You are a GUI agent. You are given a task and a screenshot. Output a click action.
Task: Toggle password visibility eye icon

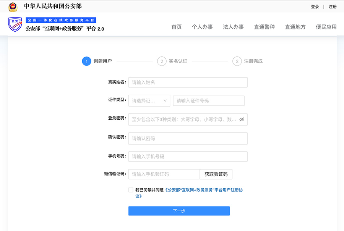pos(242,119)
